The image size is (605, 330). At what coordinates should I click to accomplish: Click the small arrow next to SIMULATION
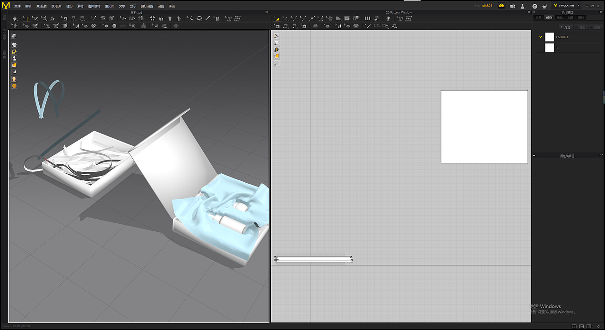tap(578, 6)
